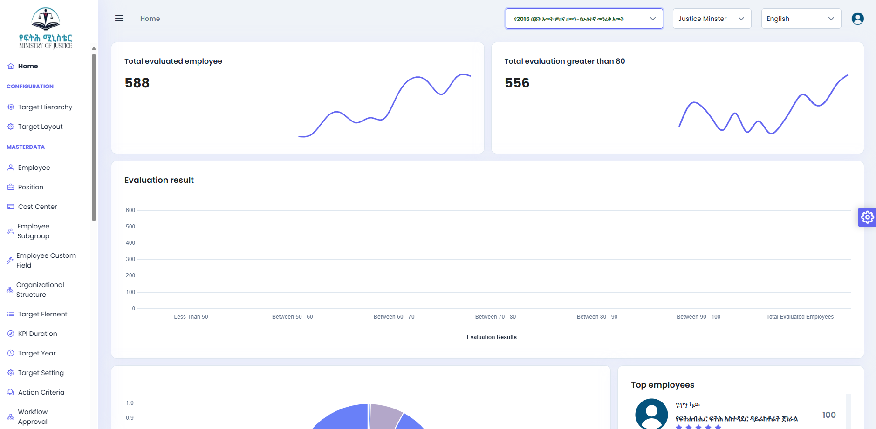Expand the English language dropdown

801,19
